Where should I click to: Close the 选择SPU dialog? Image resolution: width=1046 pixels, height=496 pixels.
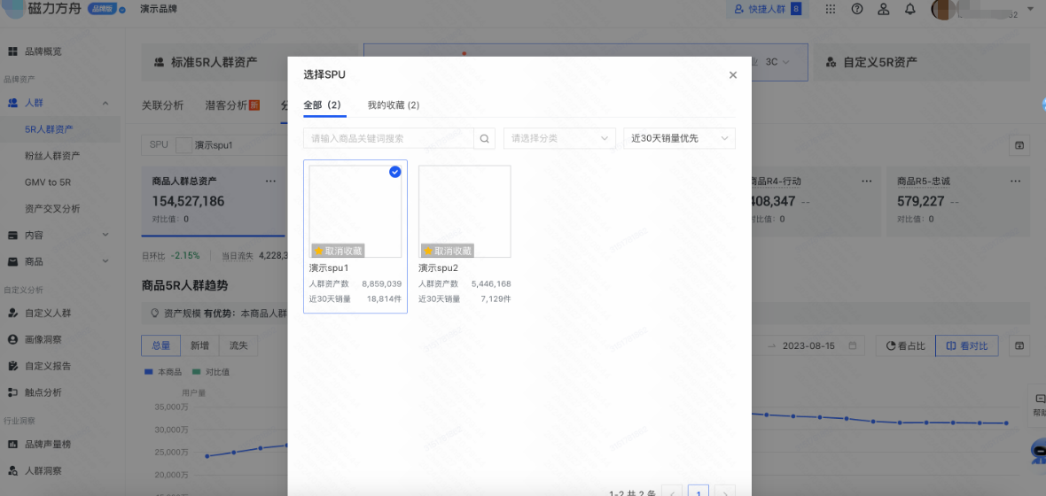(732, 74)
